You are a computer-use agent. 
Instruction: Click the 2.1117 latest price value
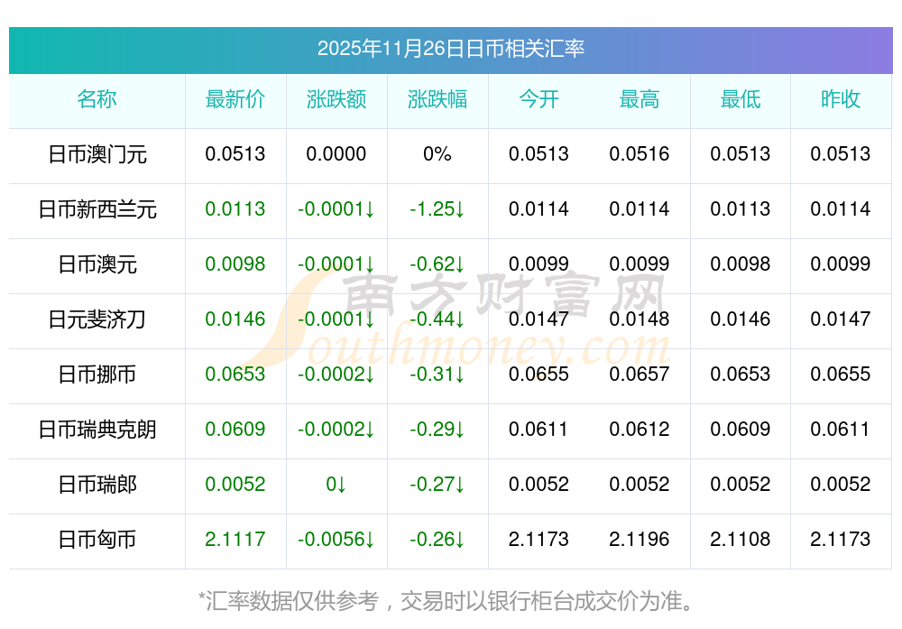(x=235, y=541)
